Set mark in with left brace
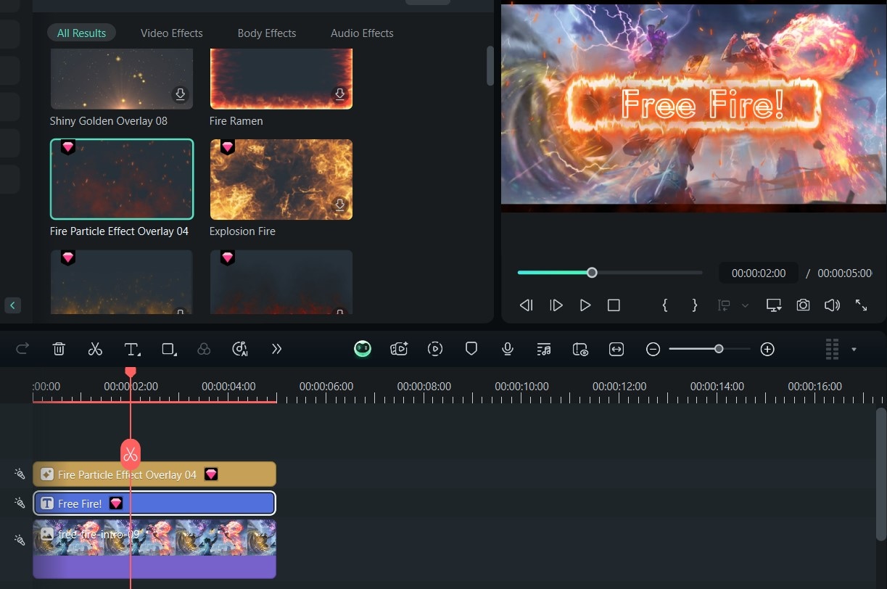The image size is (887, 589). pyautogui.click(x=664, y=305)
